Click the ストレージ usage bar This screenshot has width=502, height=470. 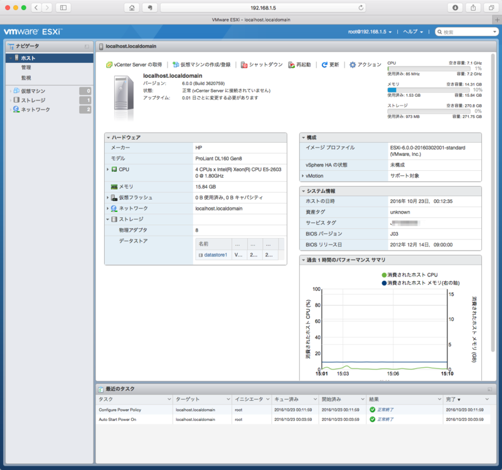click(x=429, y=111)
